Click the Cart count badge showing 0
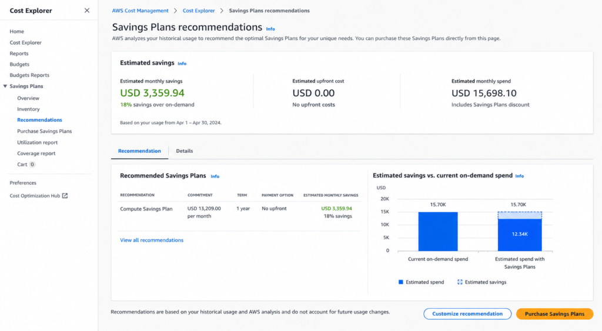Screen dimensions: 602x331 click(x=32, y=165)
